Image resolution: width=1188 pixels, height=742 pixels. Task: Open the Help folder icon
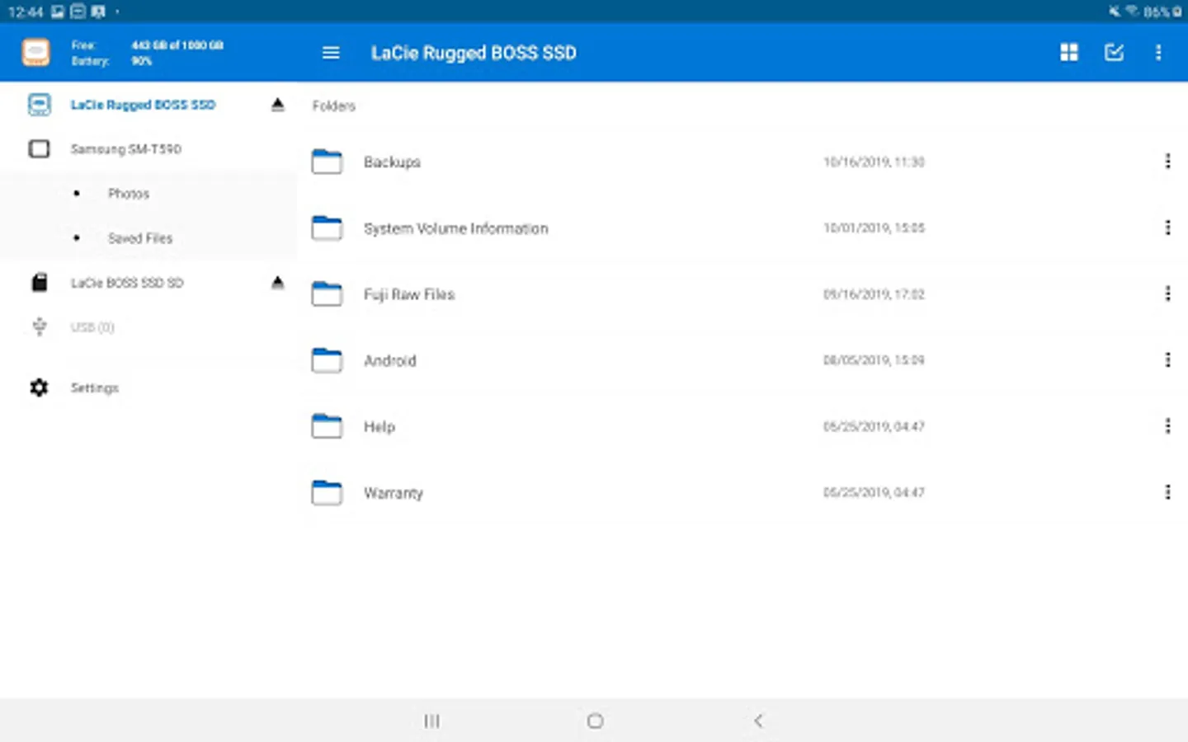(327, 426)
